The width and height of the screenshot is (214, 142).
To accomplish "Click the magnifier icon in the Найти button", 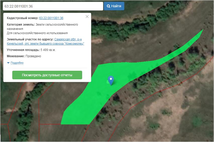I will (109, 6).
